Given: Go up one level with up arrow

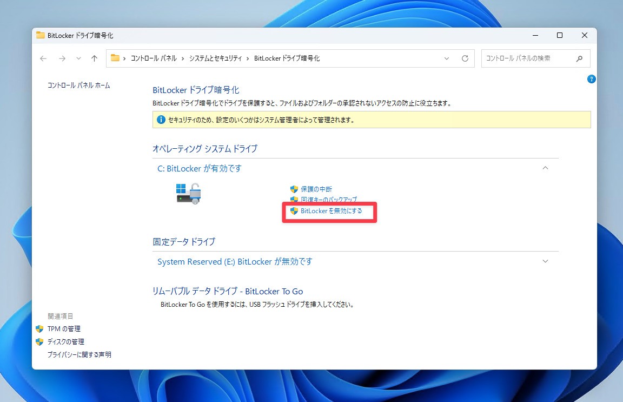Looking at the screenshot, I should [x=94, y=58].
